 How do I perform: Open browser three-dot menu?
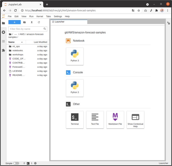pyautogui.click(x=167, y=11)
